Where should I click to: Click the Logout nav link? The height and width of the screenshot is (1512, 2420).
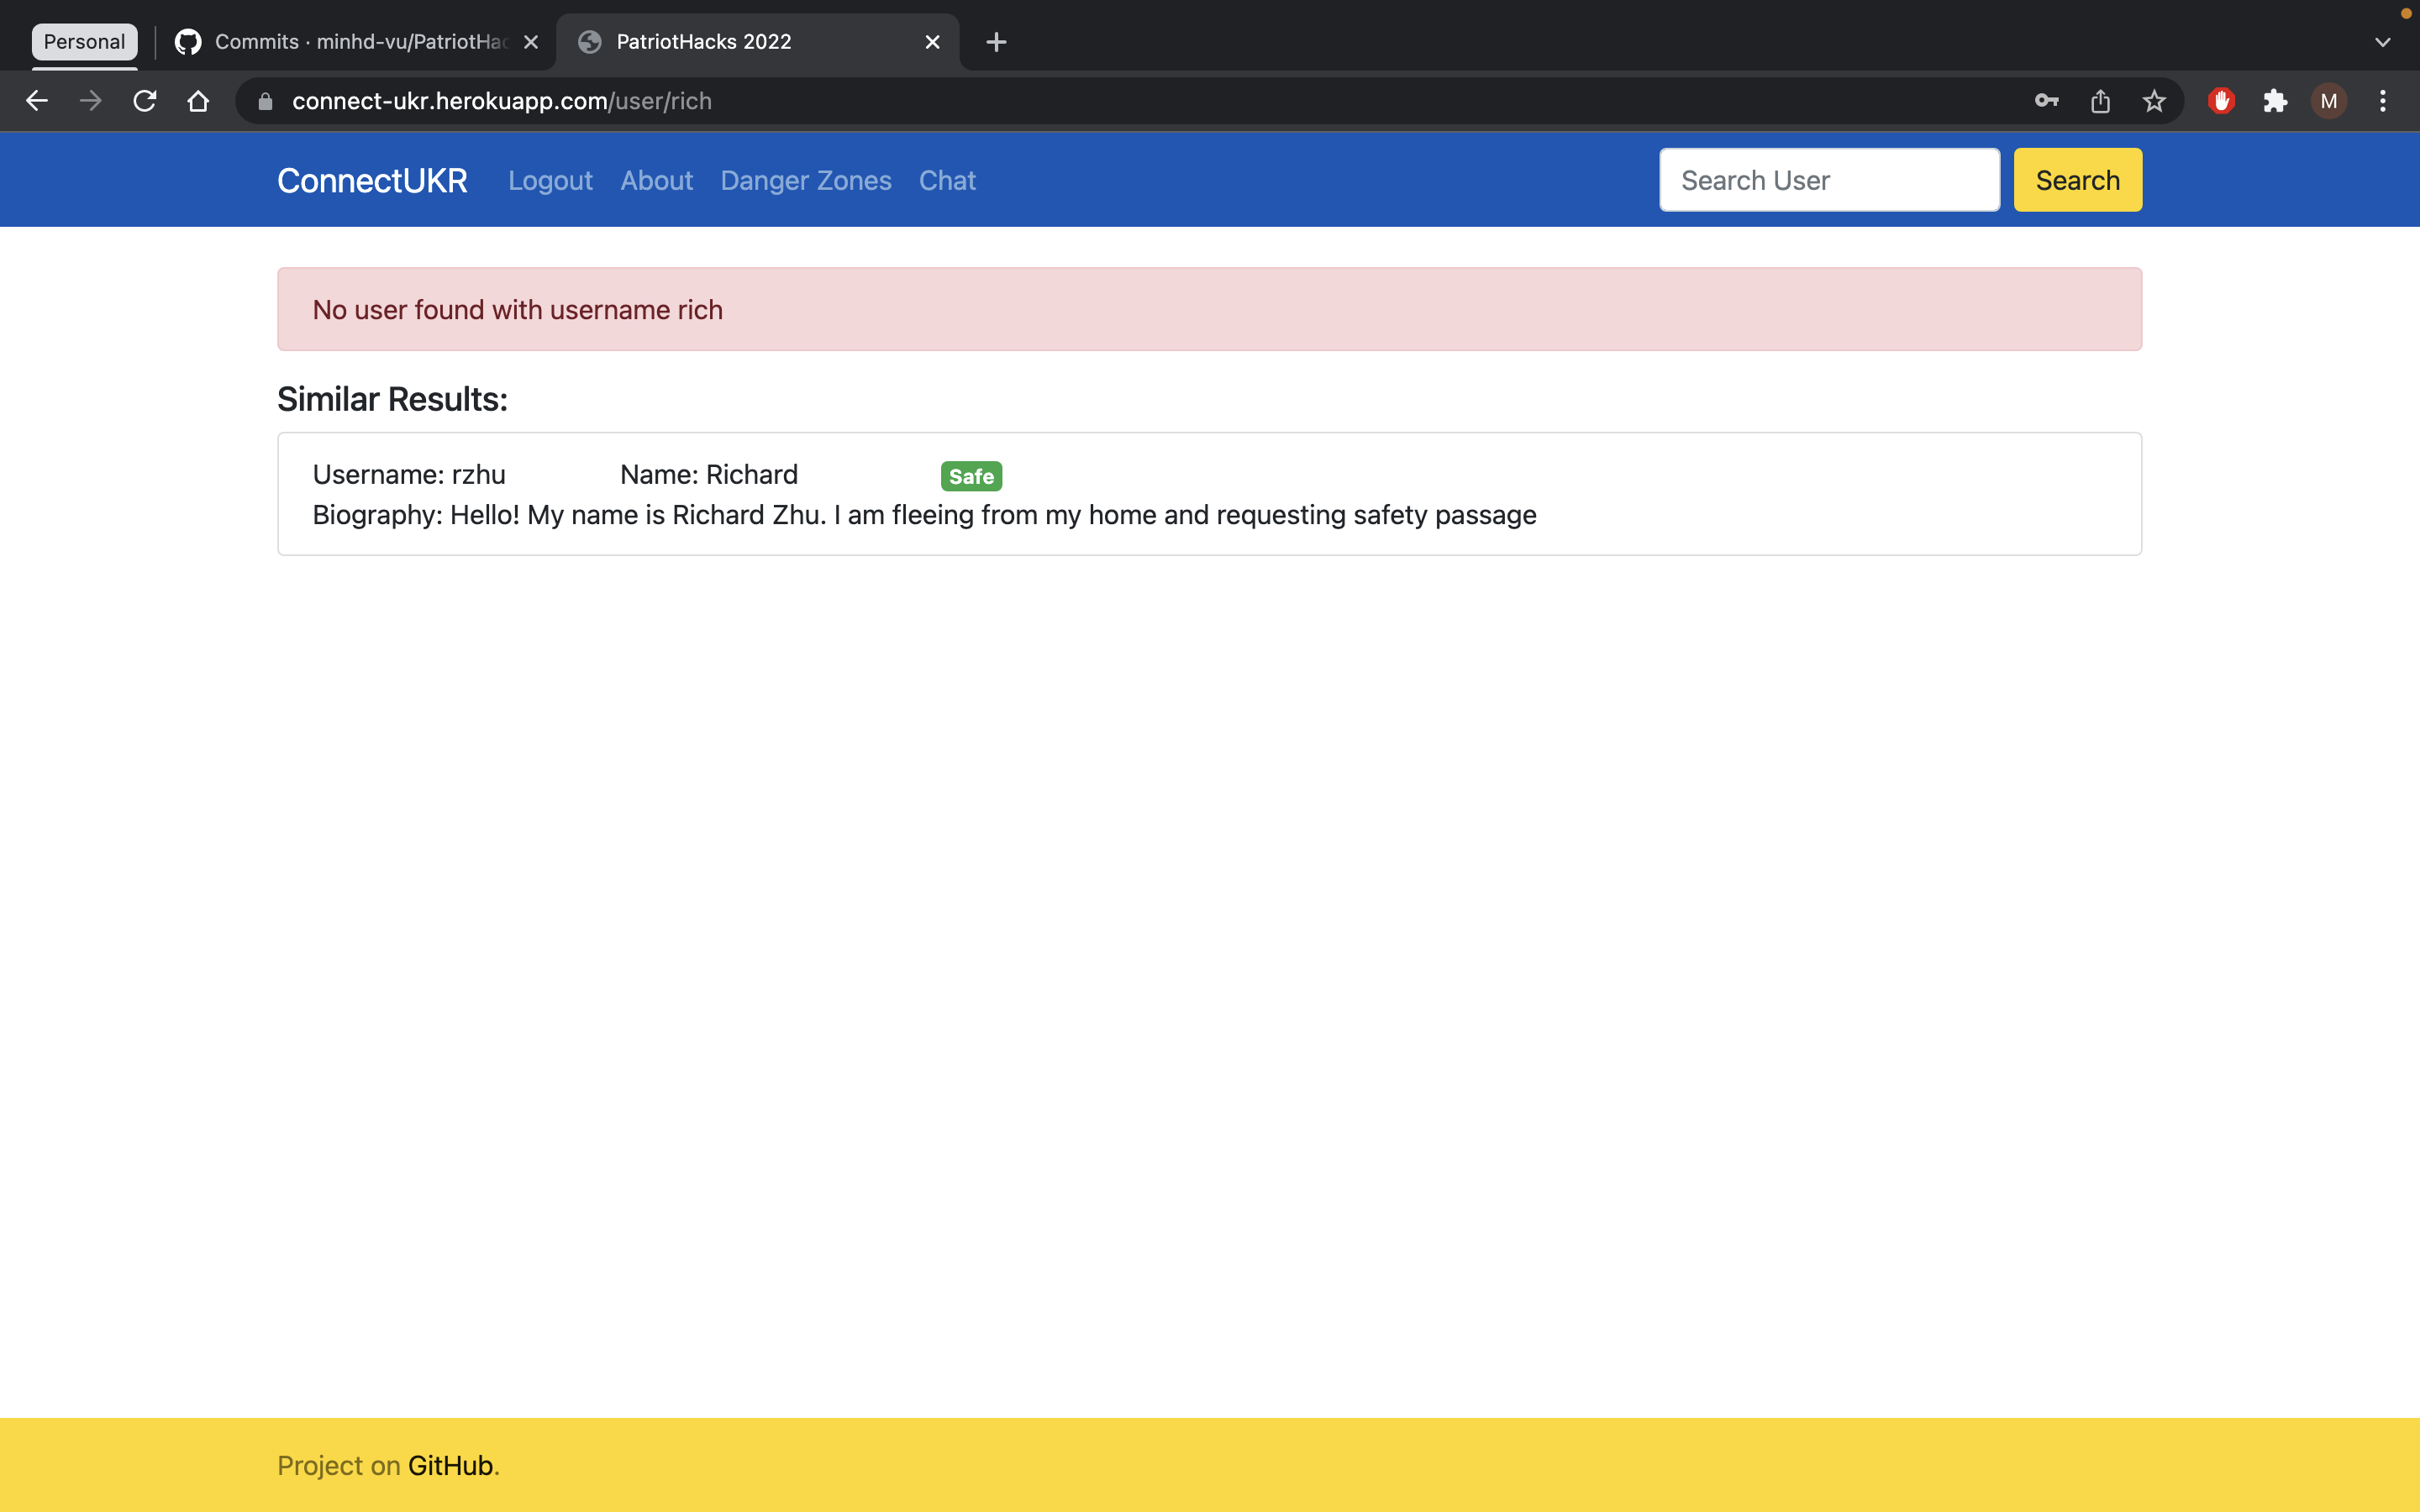pos(550,180)
